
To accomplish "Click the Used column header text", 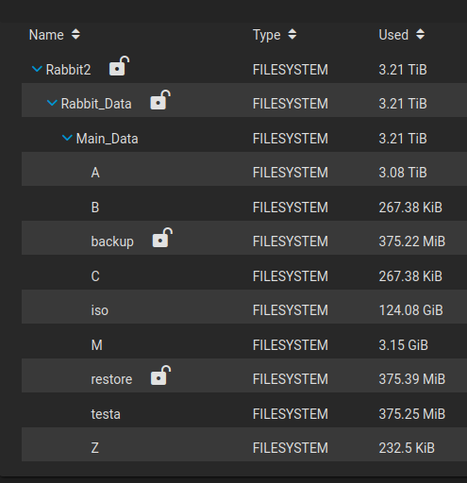I will point(393,35).
